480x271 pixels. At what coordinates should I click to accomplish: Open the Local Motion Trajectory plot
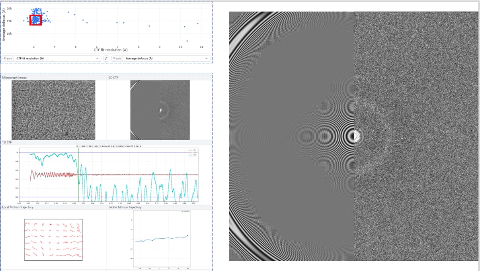pyautogui.click(x=53, y=240)
